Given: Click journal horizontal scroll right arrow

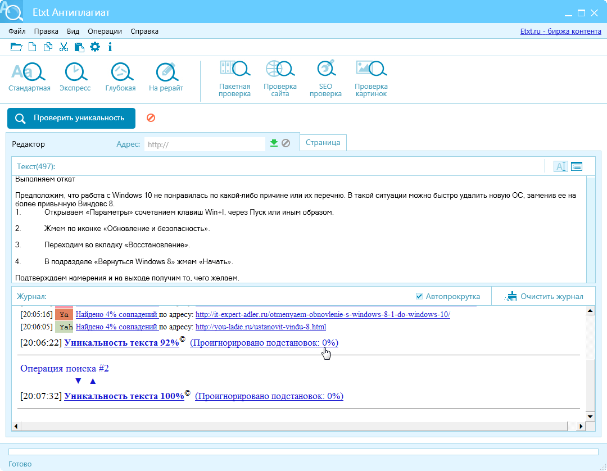Looking at the screenshot, I should click(581, 426).
